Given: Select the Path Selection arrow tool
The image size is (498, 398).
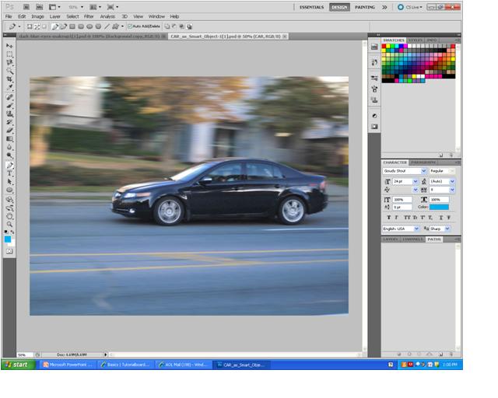Looking at the screenshot, I should [9, 182].
